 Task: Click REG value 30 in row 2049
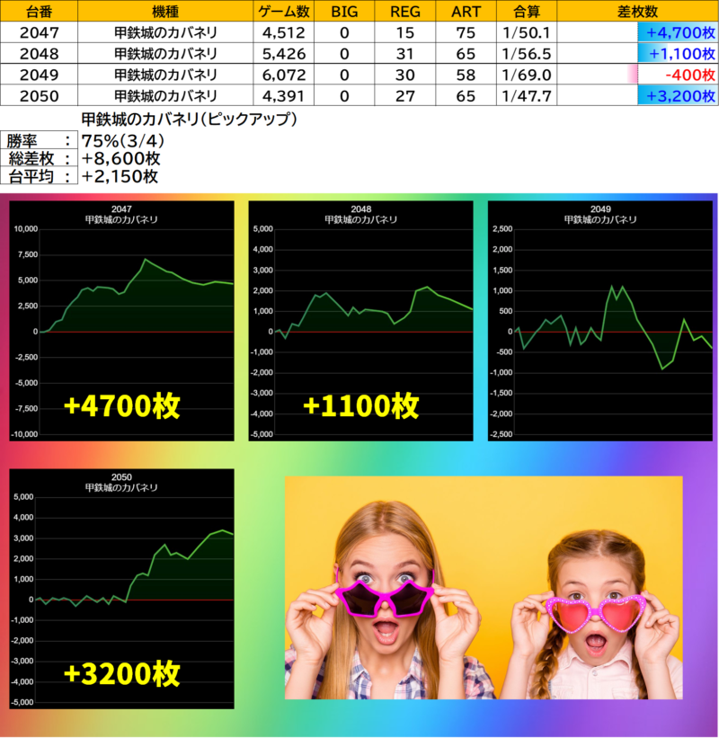click(405, 75)
